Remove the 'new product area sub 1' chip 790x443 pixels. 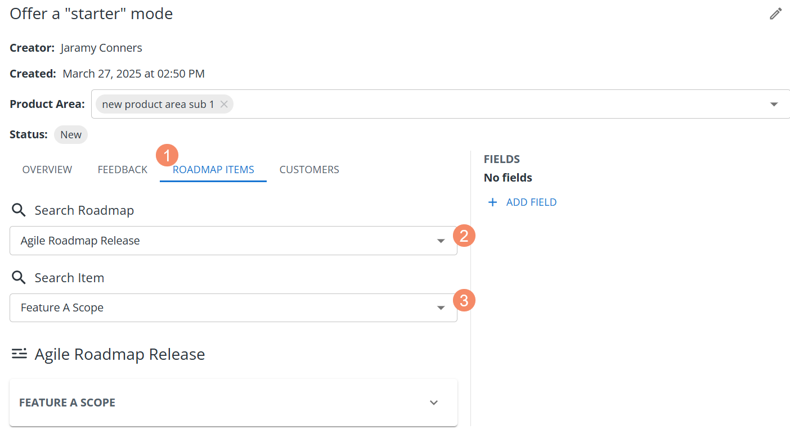coord(223,103)
